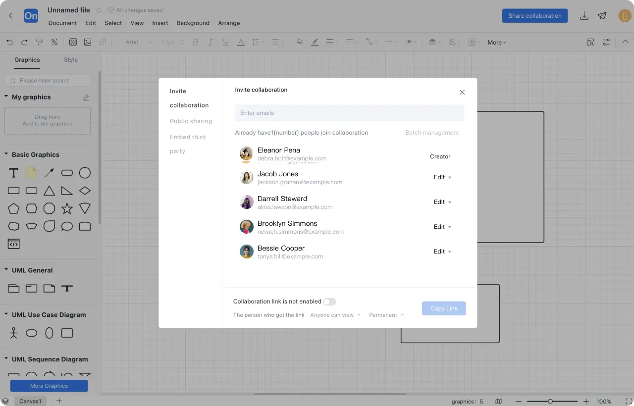Image resolution: width=634 pixels, height=406 pixels.
Task: Click the Enter emails input field
Action: click(349, 113)
